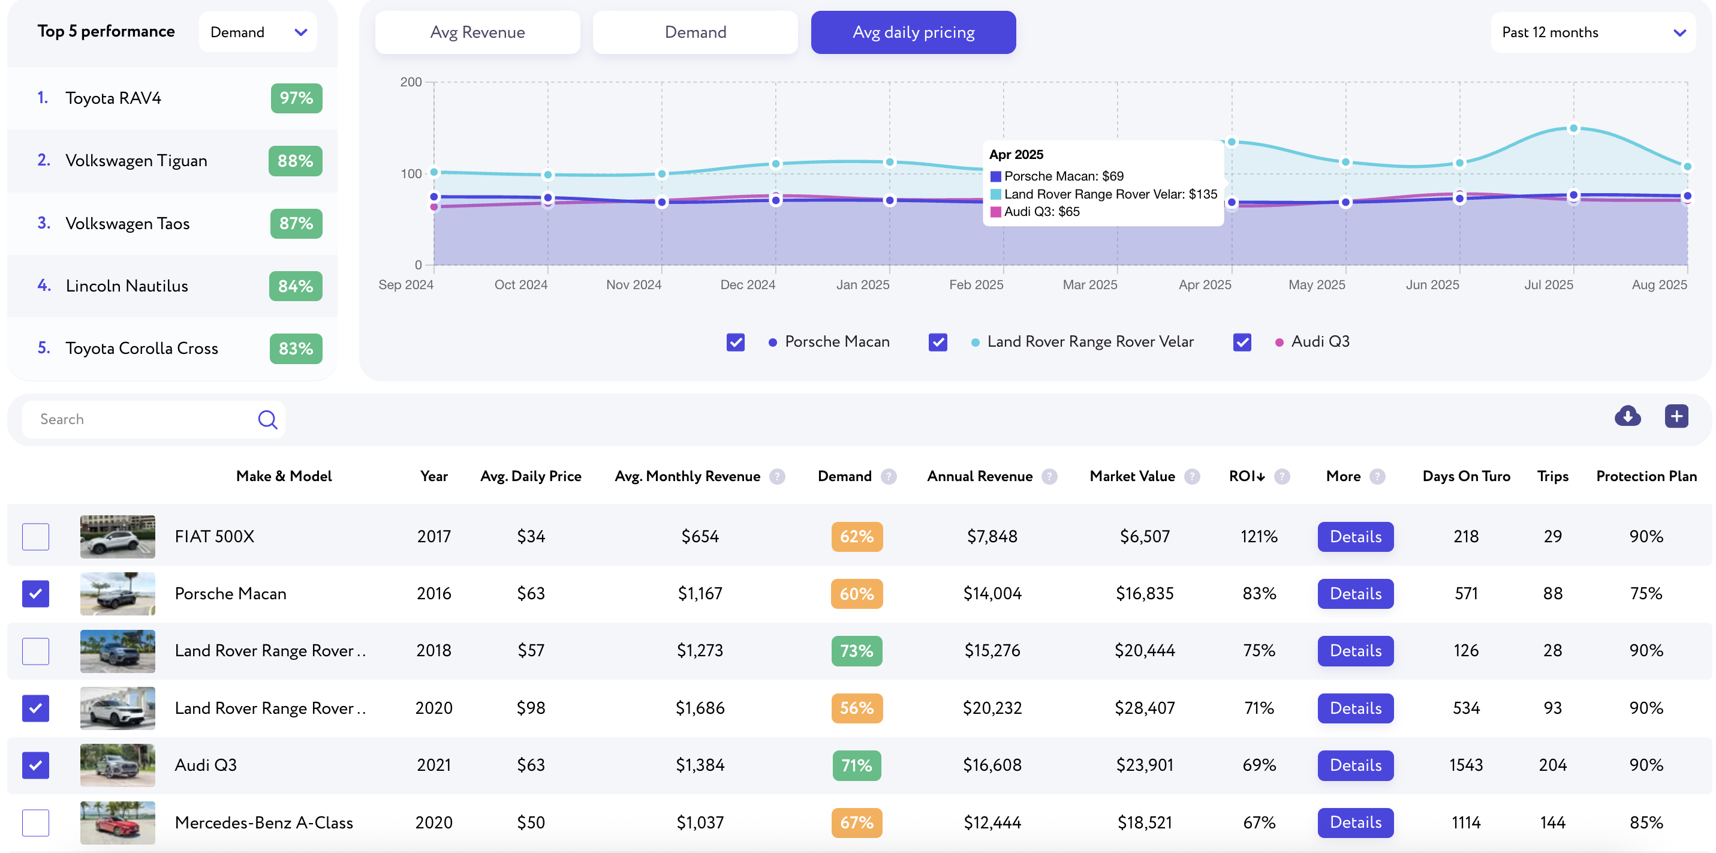Image resolution: width=1716 pixels, height=853 pixels.
Task: Click the cloud download icon
Action: coord(1627,416)
